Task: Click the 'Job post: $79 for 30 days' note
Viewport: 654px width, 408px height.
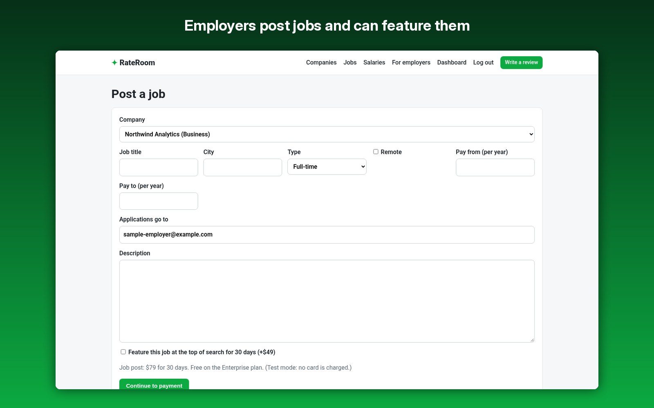Action: pos(235,368)
